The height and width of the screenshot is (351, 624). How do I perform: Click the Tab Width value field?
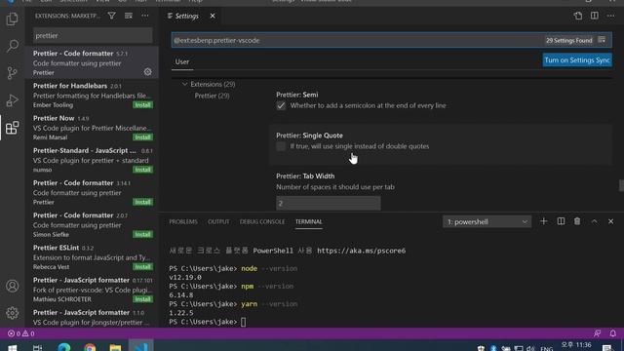pyautogui.click(x=329, y=203)
